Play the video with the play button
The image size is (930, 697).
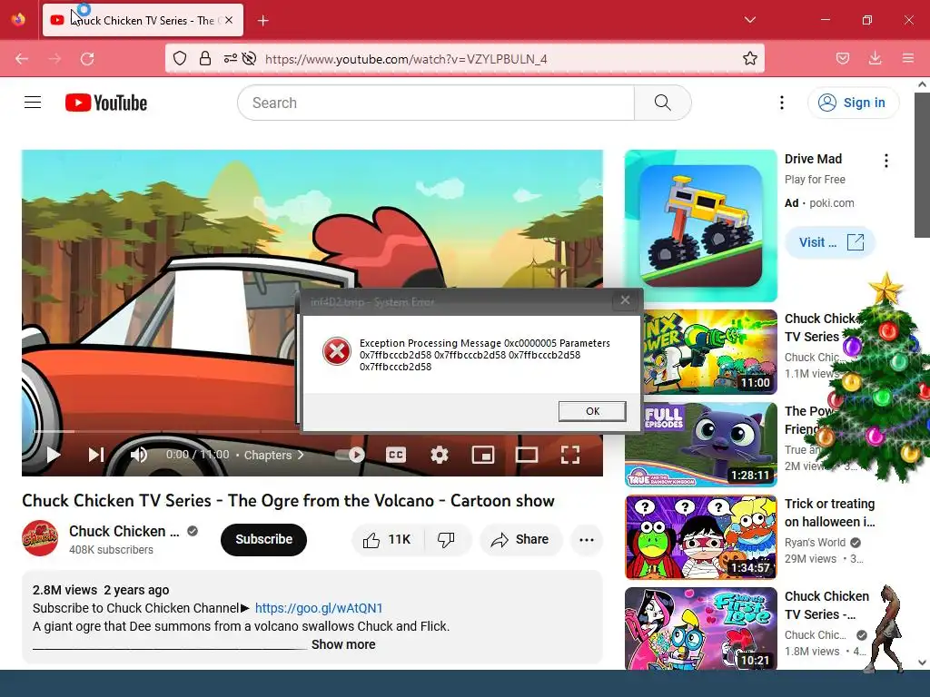pos(54,455)
